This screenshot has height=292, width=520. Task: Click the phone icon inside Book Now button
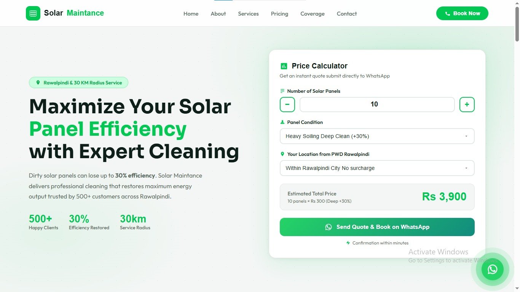(447, 13)
